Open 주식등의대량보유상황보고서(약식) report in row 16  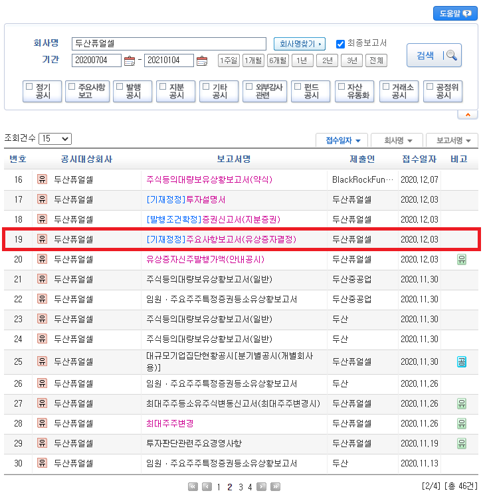coord(209,179)
